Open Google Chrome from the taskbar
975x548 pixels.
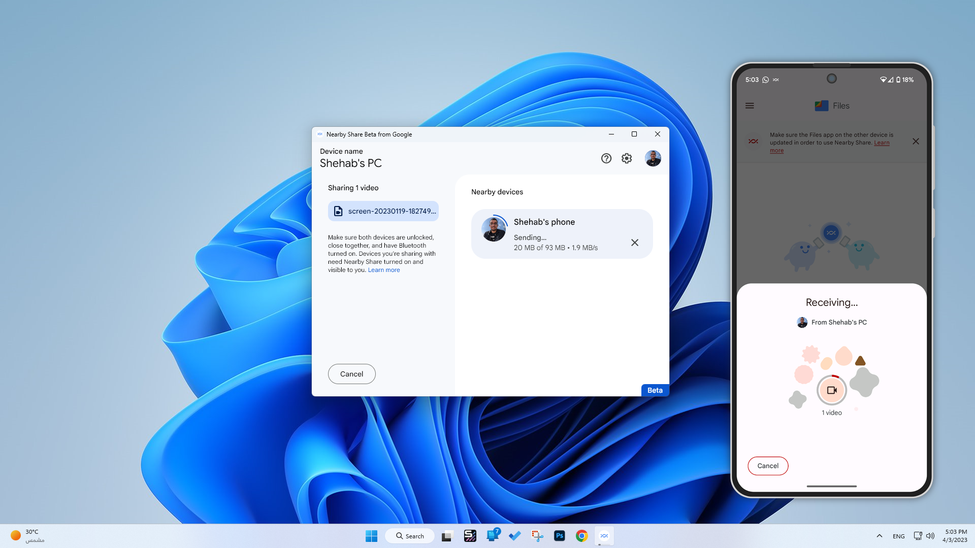point(581,536)
